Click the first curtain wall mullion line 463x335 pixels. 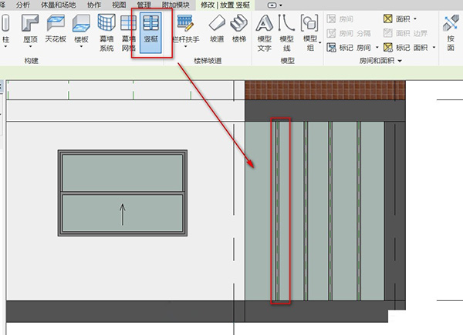click(x=277, y=211)
